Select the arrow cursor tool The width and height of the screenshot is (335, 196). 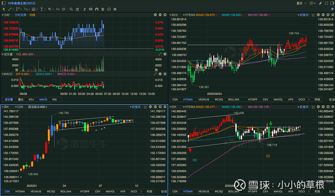tap(4, 9)
